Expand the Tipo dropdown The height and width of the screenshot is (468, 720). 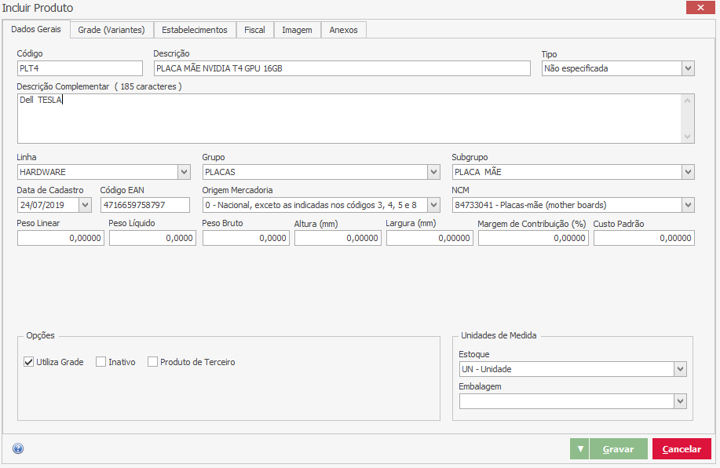(688, 68)
